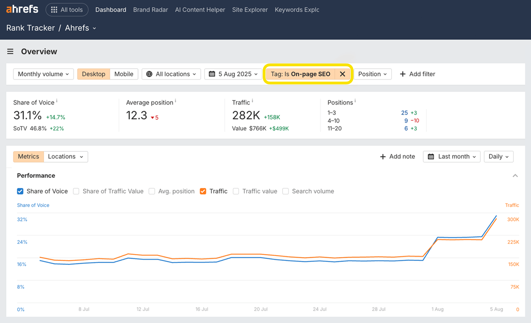Click the ahrefs logo
Image resolution: width=531 pixels, height=323 pixels.
point(22,9)
